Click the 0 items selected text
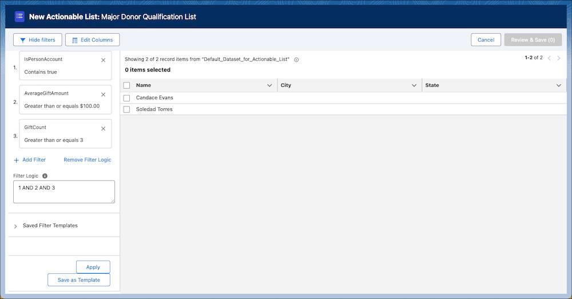 (x=148, y=70)
